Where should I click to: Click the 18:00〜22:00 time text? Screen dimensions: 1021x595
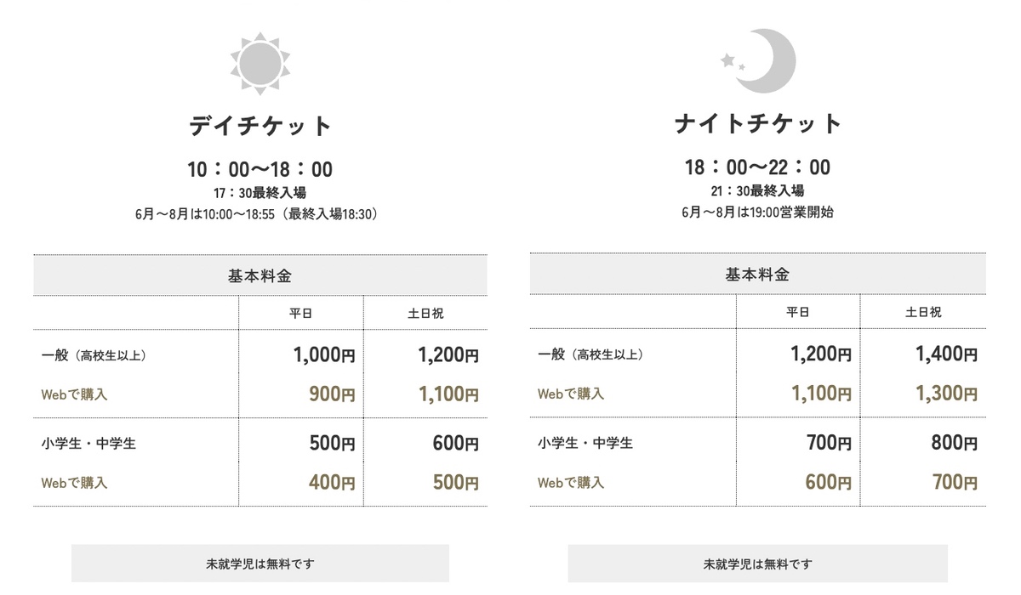click(x=758, y=167)
